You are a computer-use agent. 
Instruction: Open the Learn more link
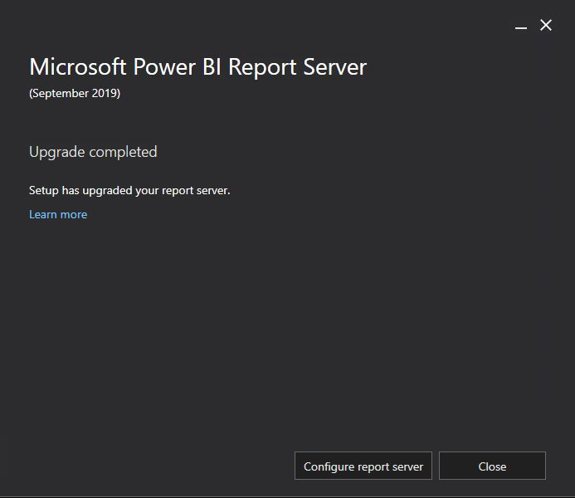click(x=58, y=214)
